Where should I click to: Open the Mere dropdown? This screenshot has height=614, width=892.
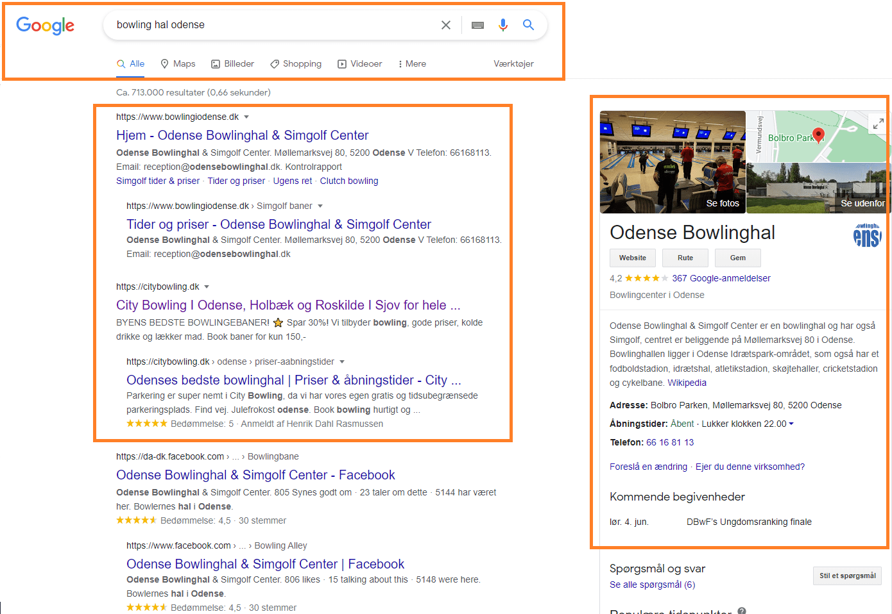(x=411, y=63)
